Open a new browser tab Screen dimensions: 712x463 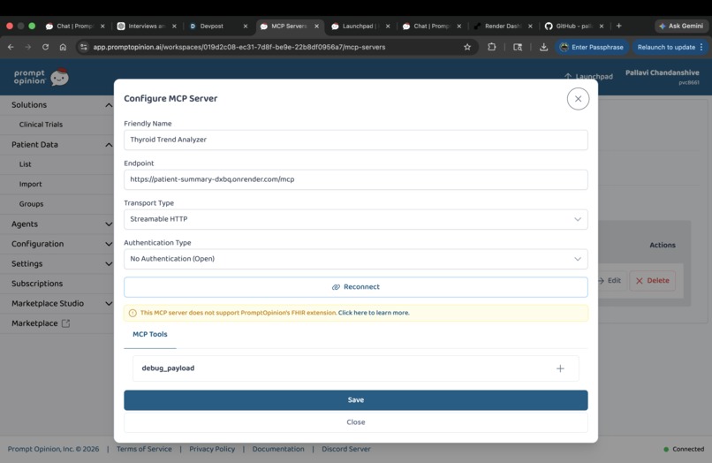pyautogui.click(x=619, y=26)
